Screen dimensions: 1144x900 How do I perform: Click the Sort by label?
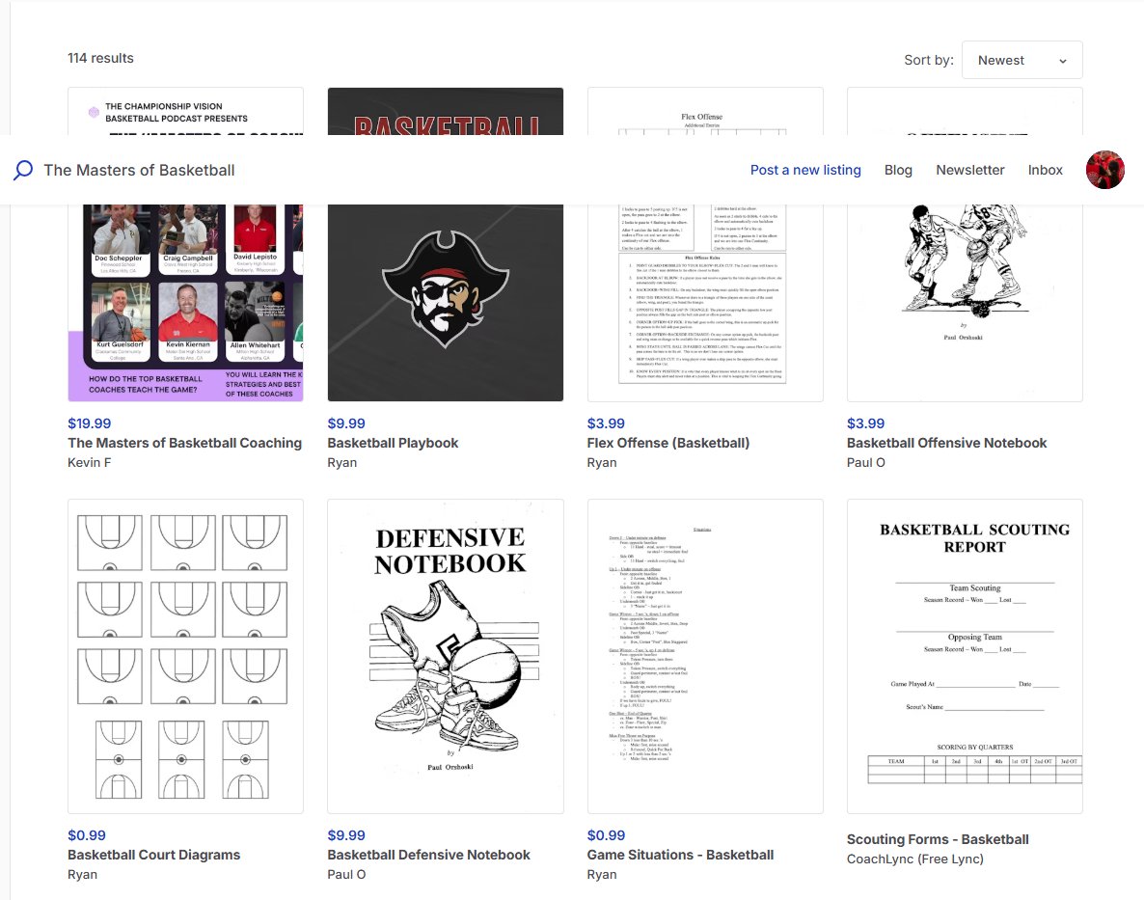pos(929,60)
